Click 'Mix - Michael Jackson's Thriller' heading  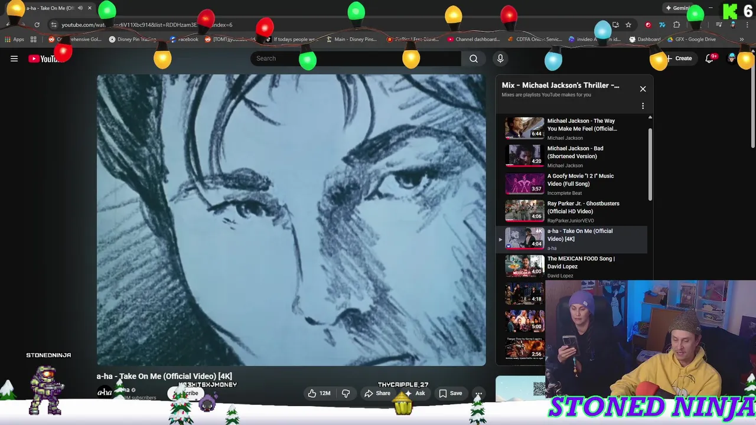tap(560, 85)
